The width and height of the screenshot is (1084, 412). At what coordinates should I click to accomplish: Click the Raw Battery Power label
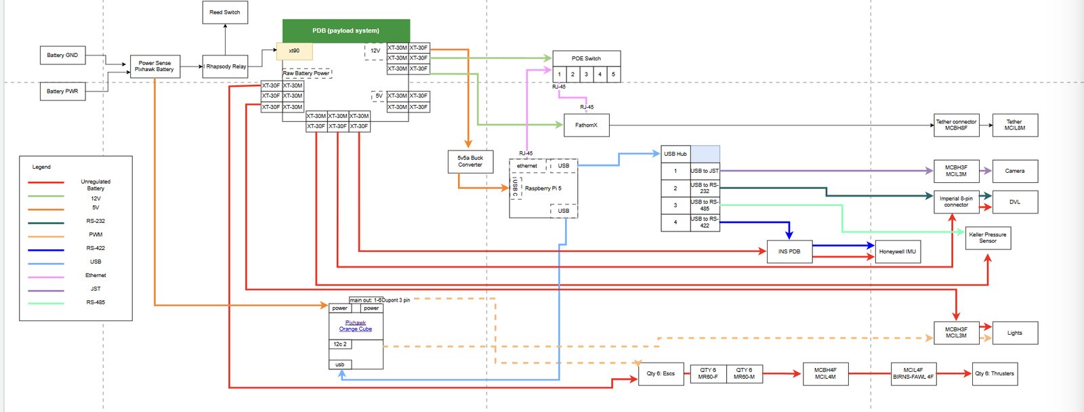click(x=306, y=73)
